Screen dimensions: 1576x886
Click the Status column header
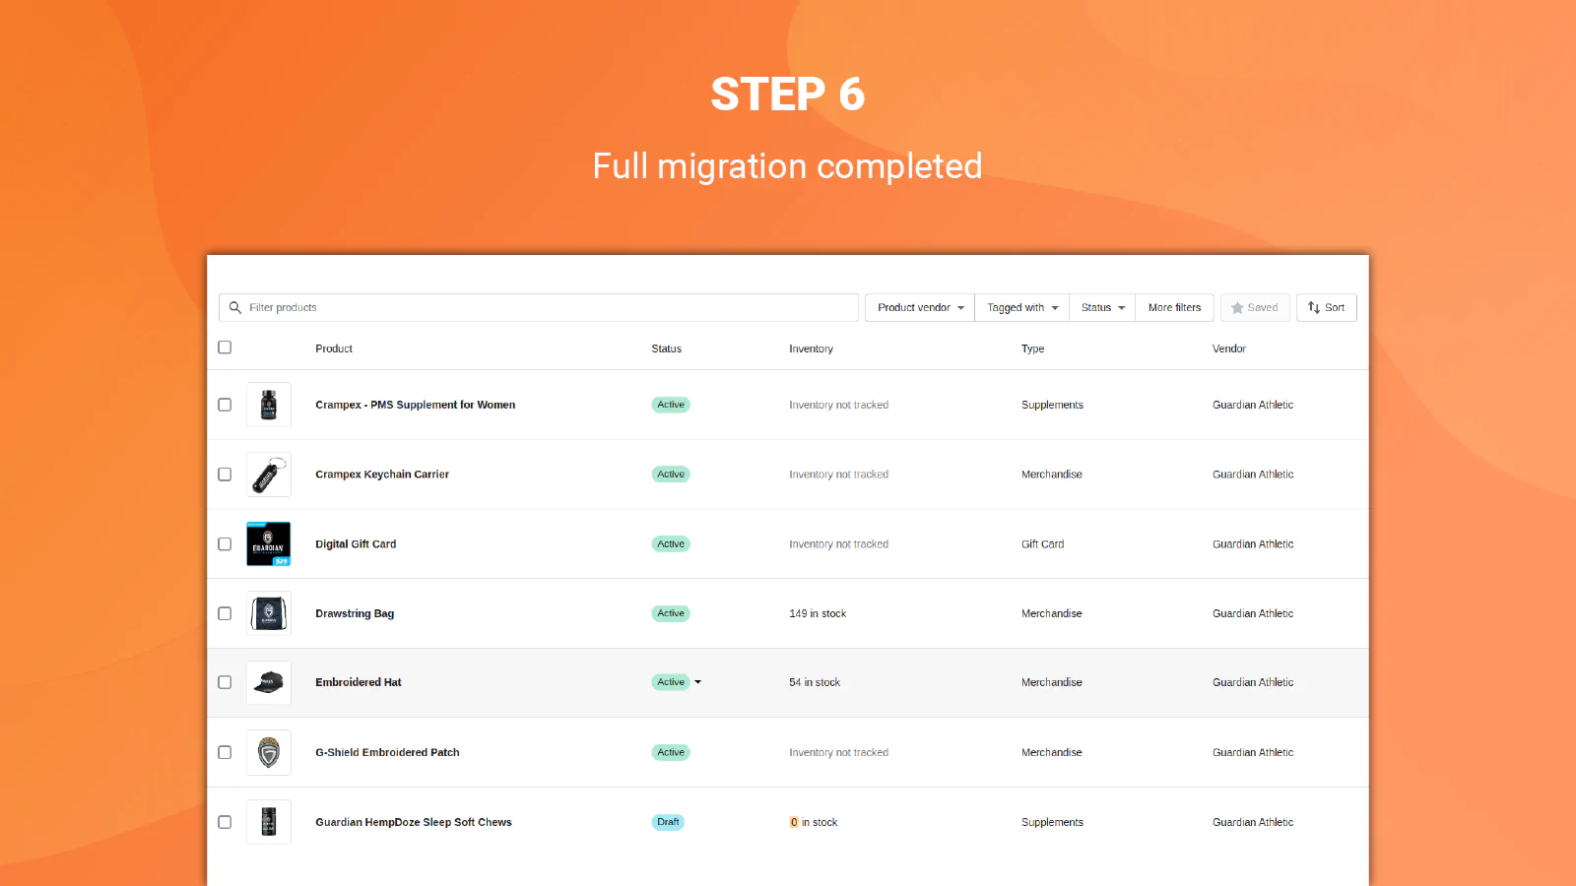click(667, 348)
